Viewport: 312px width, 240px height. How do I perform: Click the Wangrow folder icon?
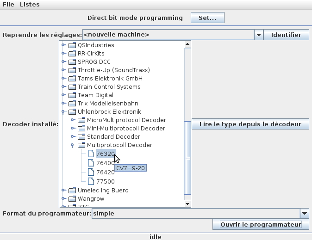(x=72, y=199)
